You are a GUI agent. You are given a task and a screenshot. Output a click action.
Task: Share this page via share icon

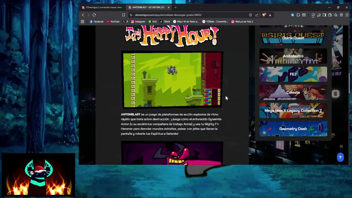pyautogui.click(x=257, y=15)
